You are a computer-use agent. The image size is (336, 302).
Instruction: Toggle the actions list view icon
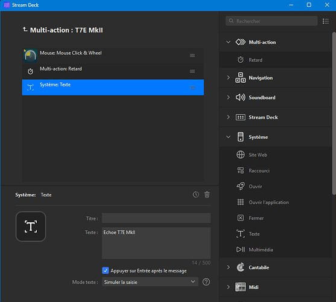(x=326, y=21)
